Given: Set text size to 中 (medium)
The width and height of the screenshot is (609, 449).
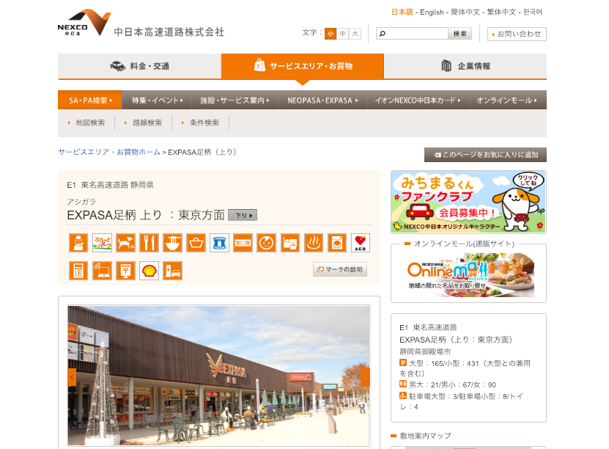Looking at the screenshot, I should 342,34.
